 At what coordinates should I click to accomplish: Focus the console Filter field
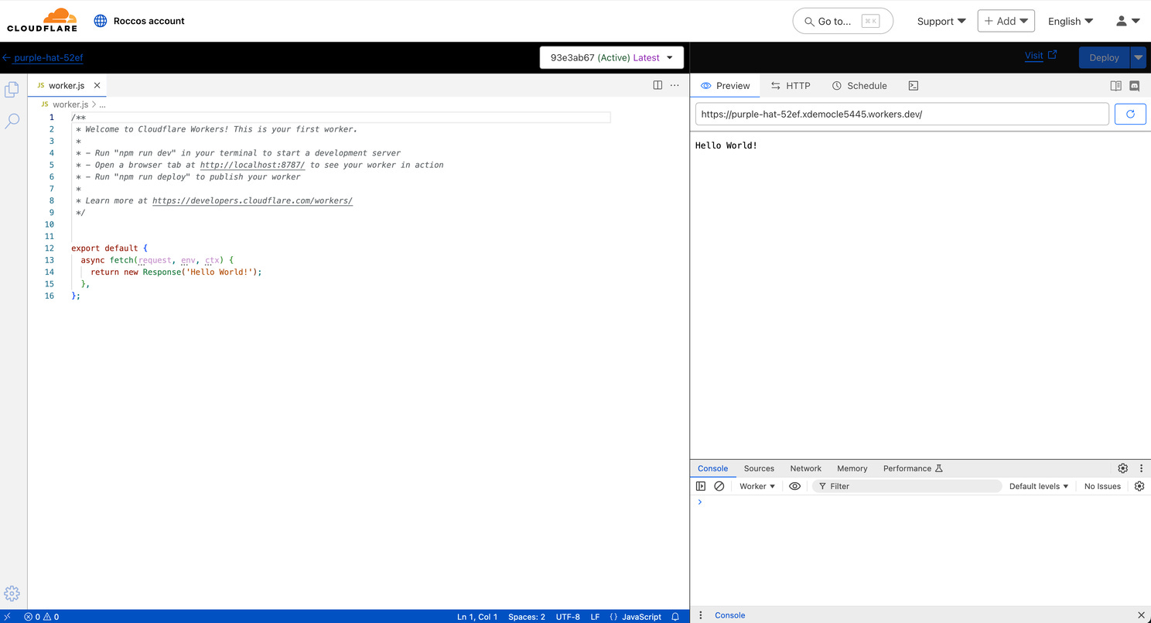(907, 486)
